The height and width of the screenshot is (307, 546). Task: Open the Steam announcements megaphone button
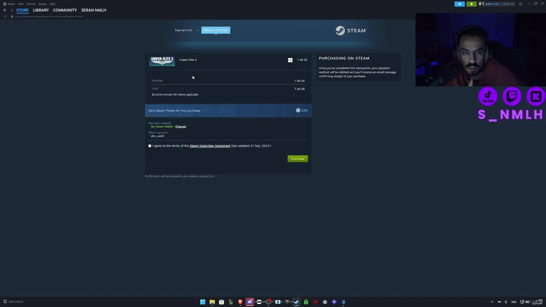(x=459, y=4)
